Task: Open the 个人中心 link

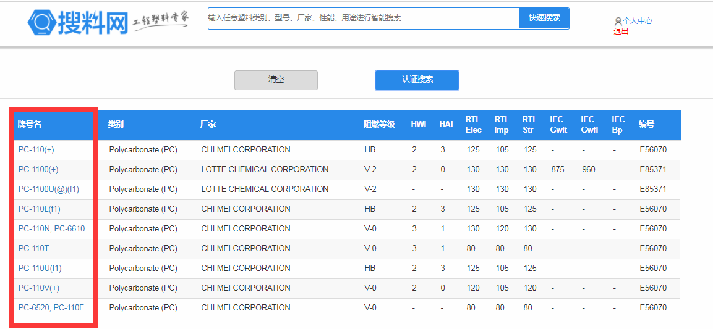Action: click(637, 21)
